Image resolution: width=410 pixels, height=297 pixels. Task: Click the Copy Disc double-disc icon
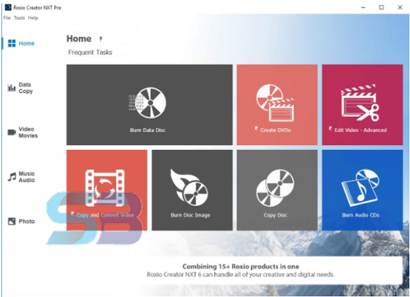[x=275, y=188]
